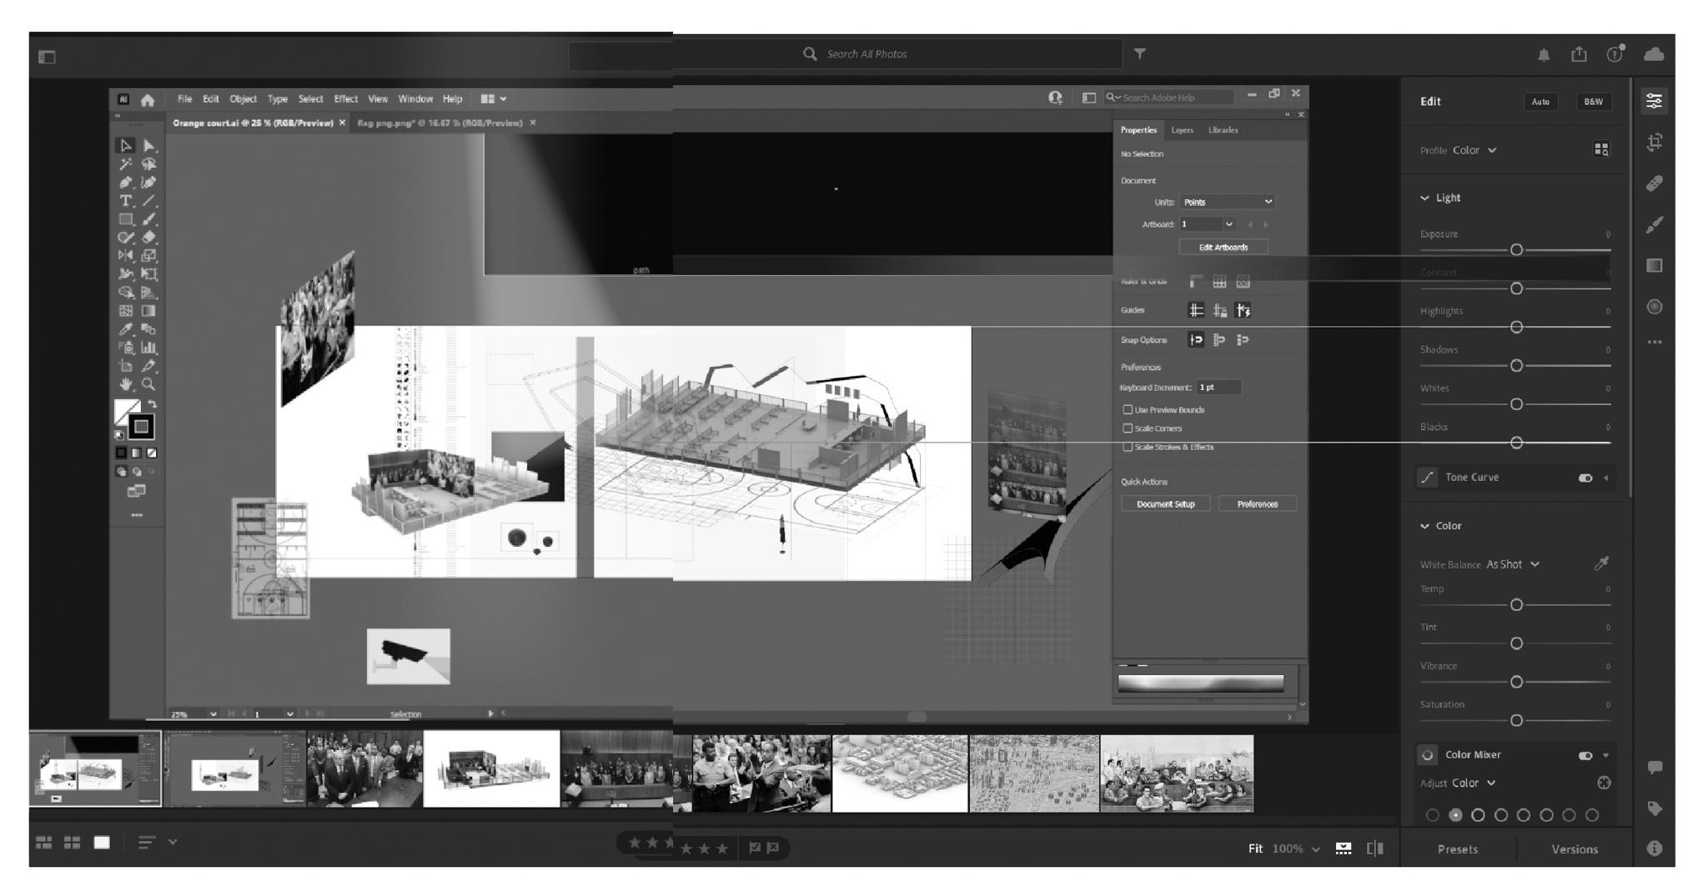
Task: Open the Keywords tag panel
Action: (1654, 808)
